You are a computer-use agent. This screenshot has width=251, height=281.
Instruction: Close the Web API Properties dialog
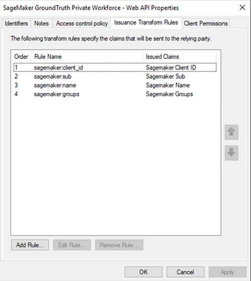242,8
